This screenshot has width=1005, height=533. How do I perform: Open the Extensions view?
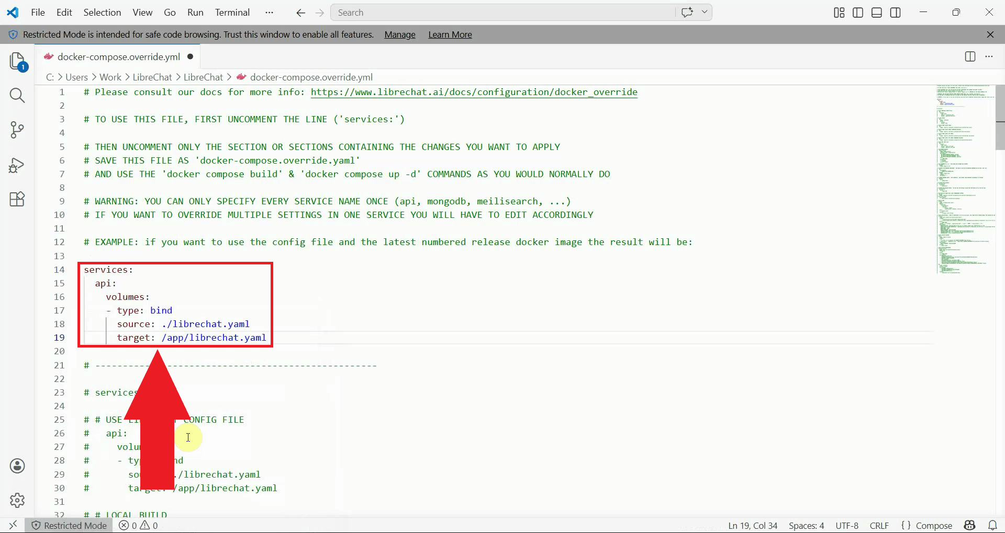(17, 199)
